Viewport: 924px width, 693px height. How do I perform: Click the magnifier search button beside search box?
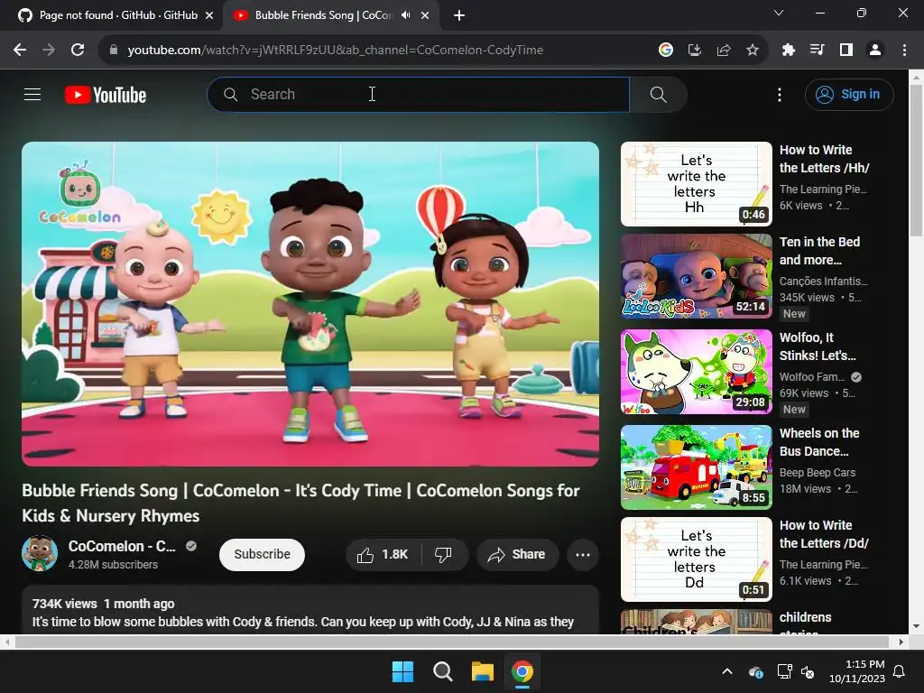click(658, 94)
